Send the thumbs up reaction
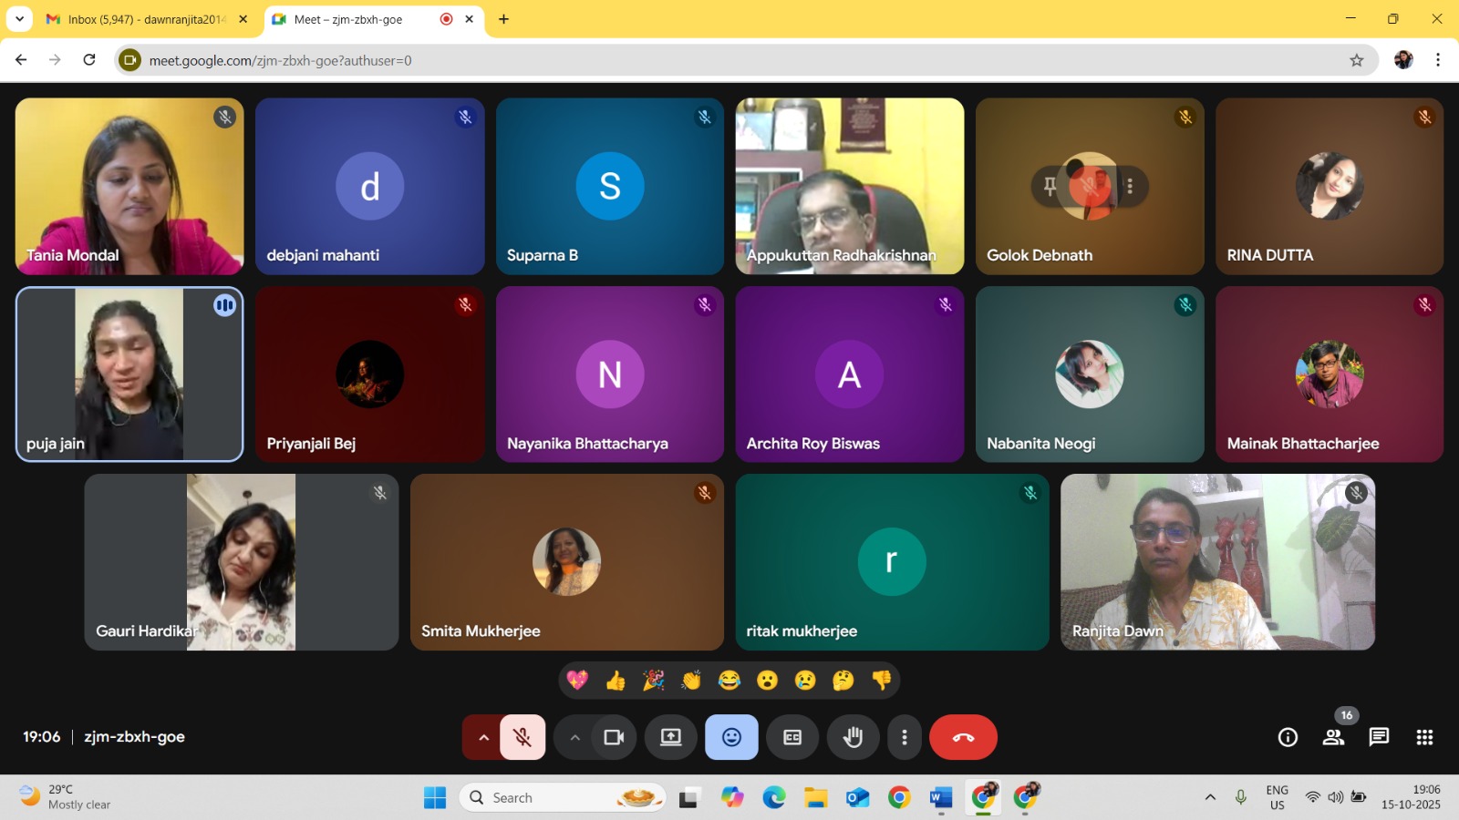The width and height of the screenshot is (1459, 820). coord(616,681)
